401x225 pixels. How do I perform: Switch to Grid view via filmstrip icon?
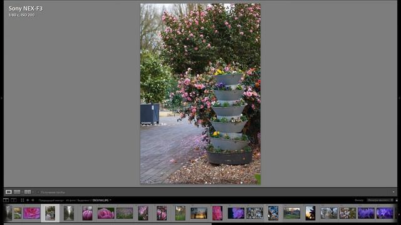pos(23,200)
